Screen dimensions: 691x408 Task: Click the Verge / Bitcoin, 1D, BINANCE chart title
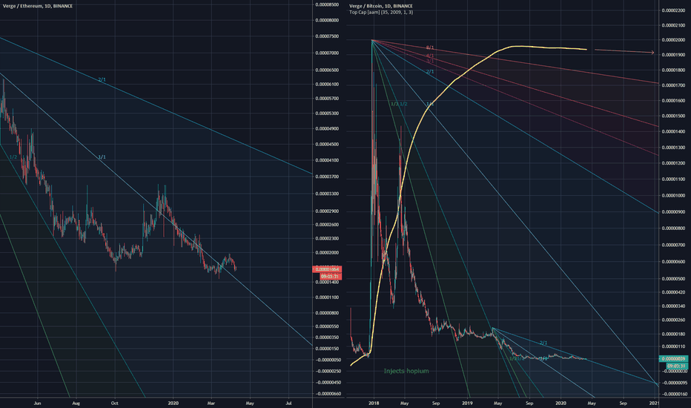[x=381, y=6]
